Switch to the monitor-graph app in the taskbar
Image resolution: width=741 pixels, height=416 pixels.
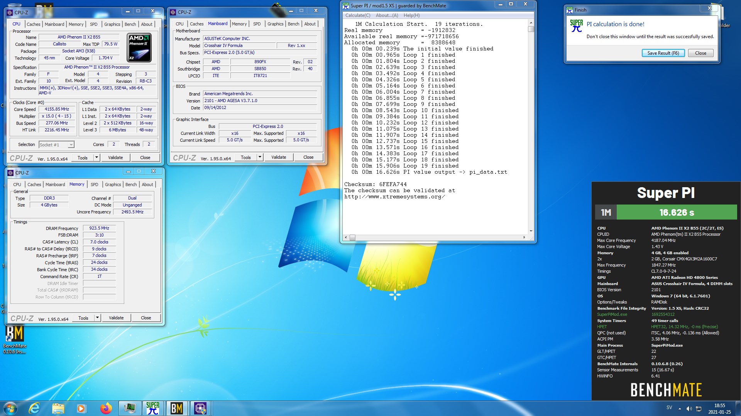pos(130,408)
